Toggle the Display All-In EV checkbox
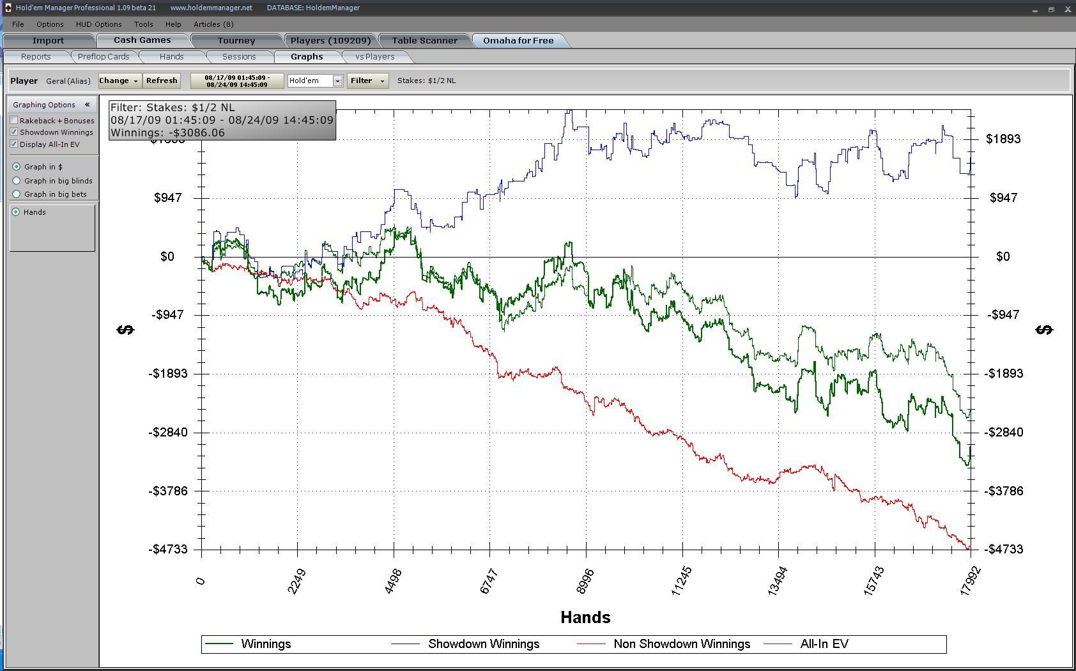The image size is (1076, 671). click(x=14, y=144)
